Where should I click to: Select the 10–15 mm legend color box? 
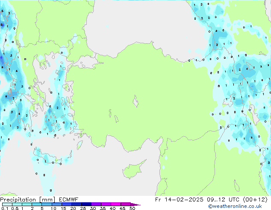pos(57,204)
